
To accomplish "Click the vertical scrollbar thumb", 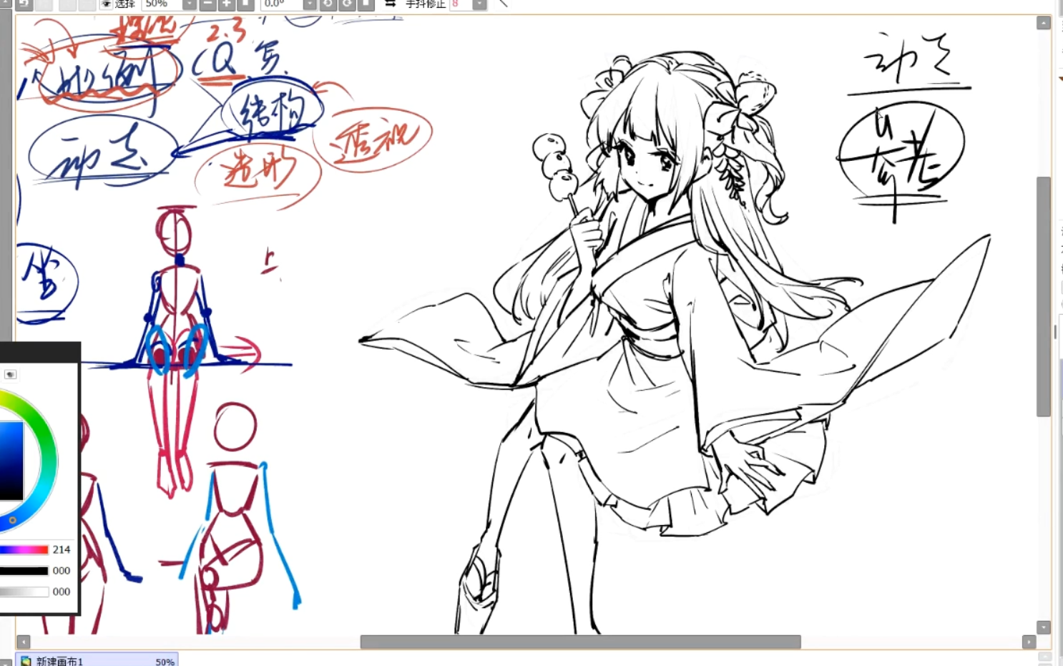I will pyautogui.click(x=1044, y=296).
